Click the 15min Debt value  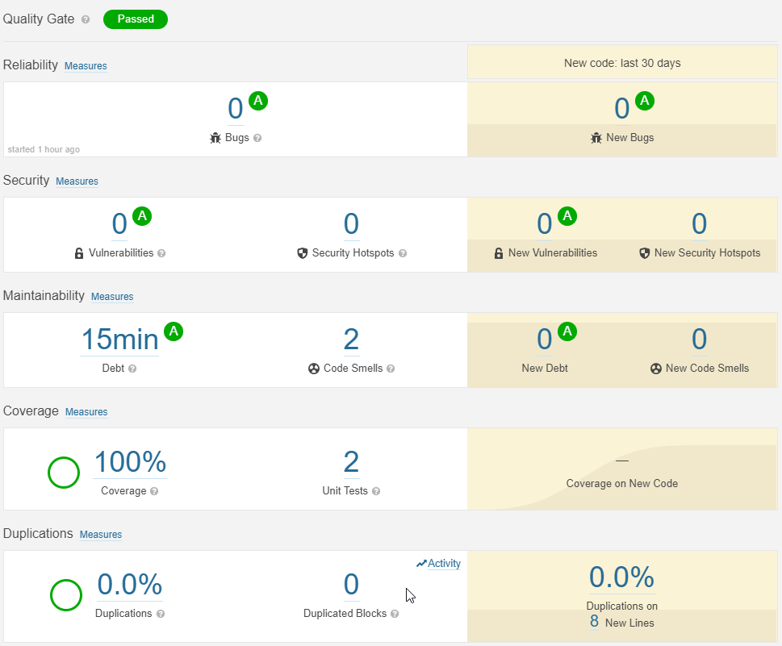pyautogui.click(x=119, y=340)
